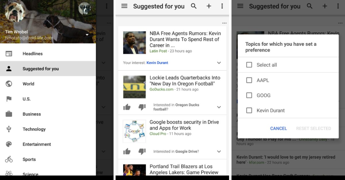Expand the Kevin Durant interest chevron
Image resolution: width=345 pixels, height=180 pixels.
[x=219, y=63]
